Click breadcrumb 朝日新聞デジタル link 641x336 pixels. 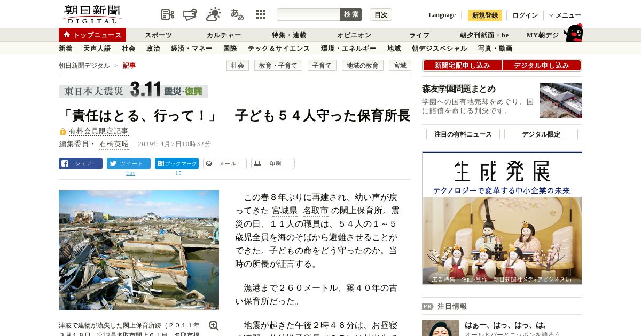point(84,66)
